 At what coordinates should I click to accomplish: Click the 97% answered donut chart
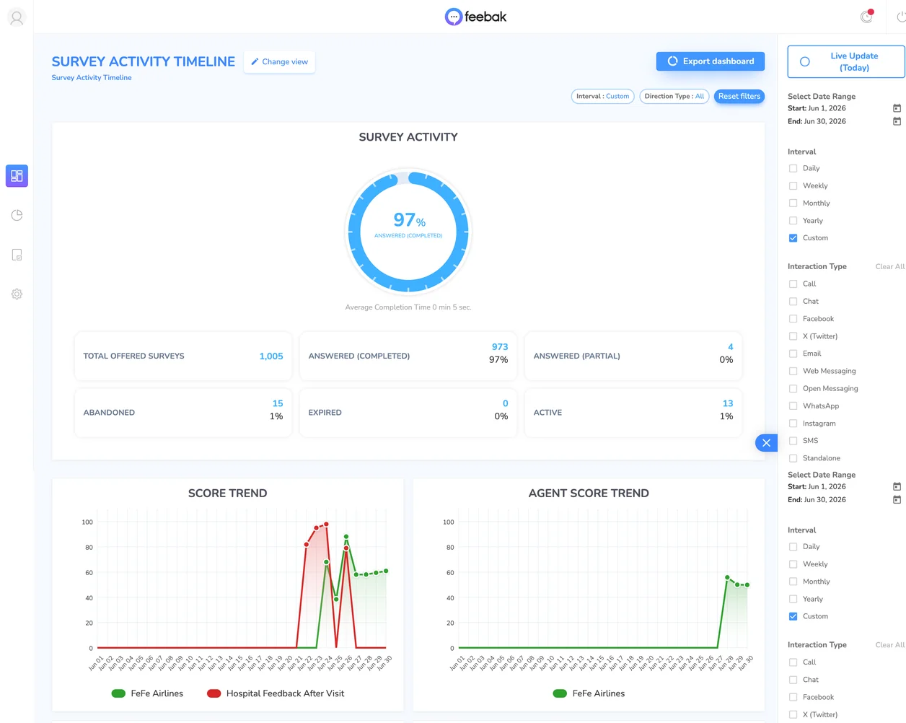pos(408,232)
